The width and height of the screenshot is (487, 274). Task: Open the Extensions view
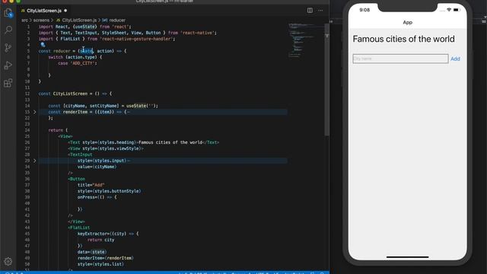pos(8,83)
